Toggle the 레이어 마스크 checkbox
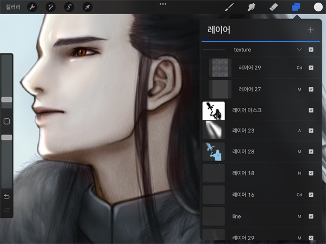 (x=311, y=110)
